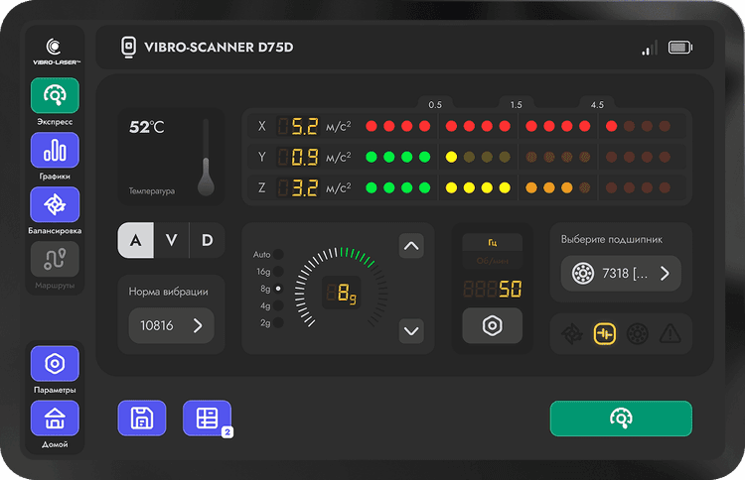Go to Домой home screen
This screenshot has width=745, height=480.
click(x=55, y=418)
